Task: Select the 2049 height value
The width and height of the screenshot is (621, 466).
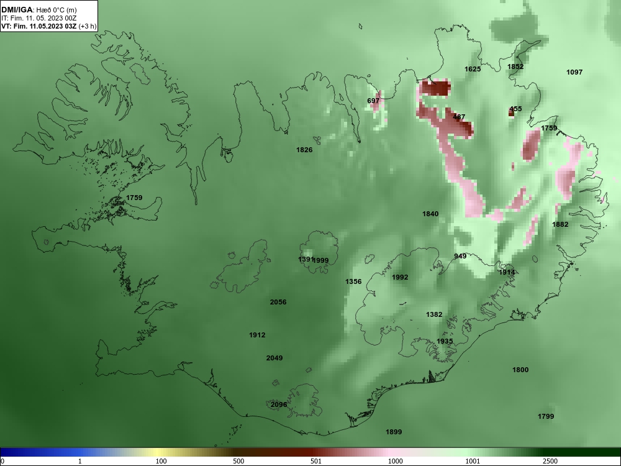Action: pyautogui.click(x=274, y=358)
